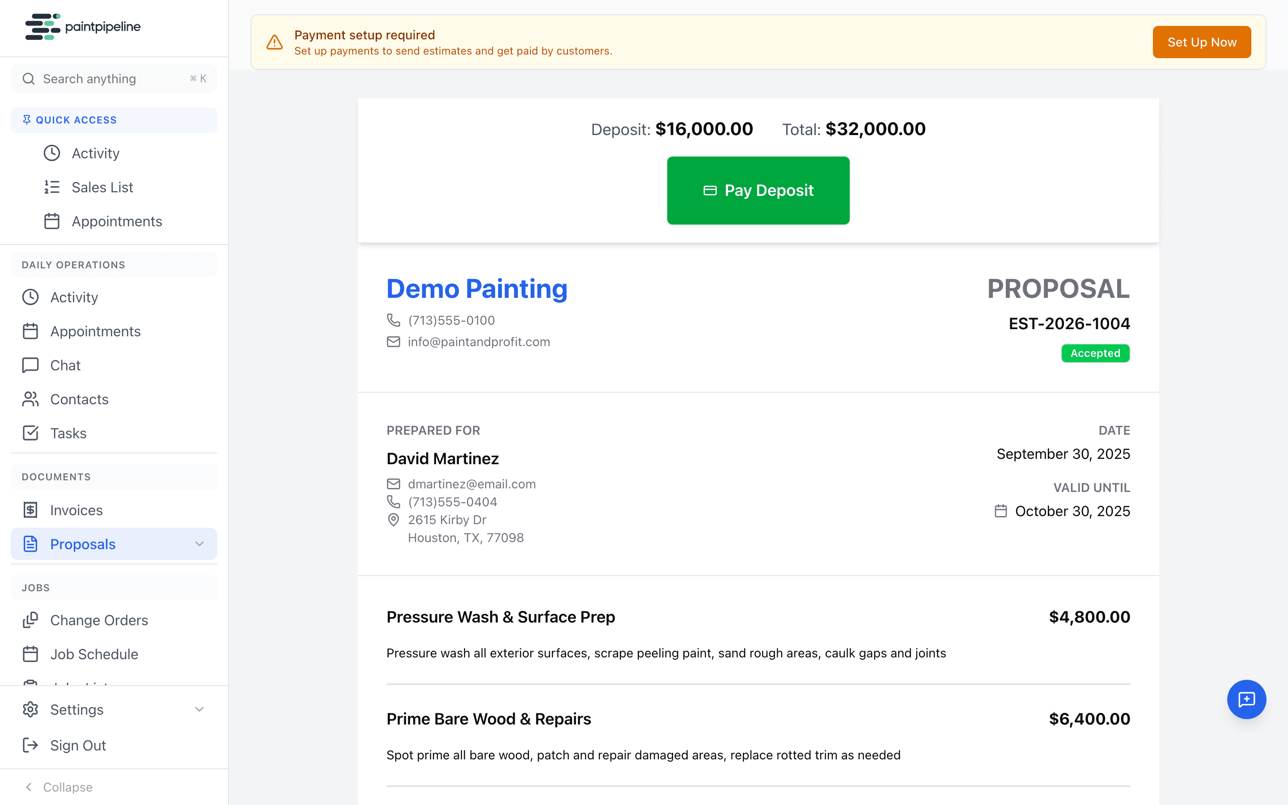
Task: Select the Chat icon in the sidebar
Action: (x=30, y=365)
